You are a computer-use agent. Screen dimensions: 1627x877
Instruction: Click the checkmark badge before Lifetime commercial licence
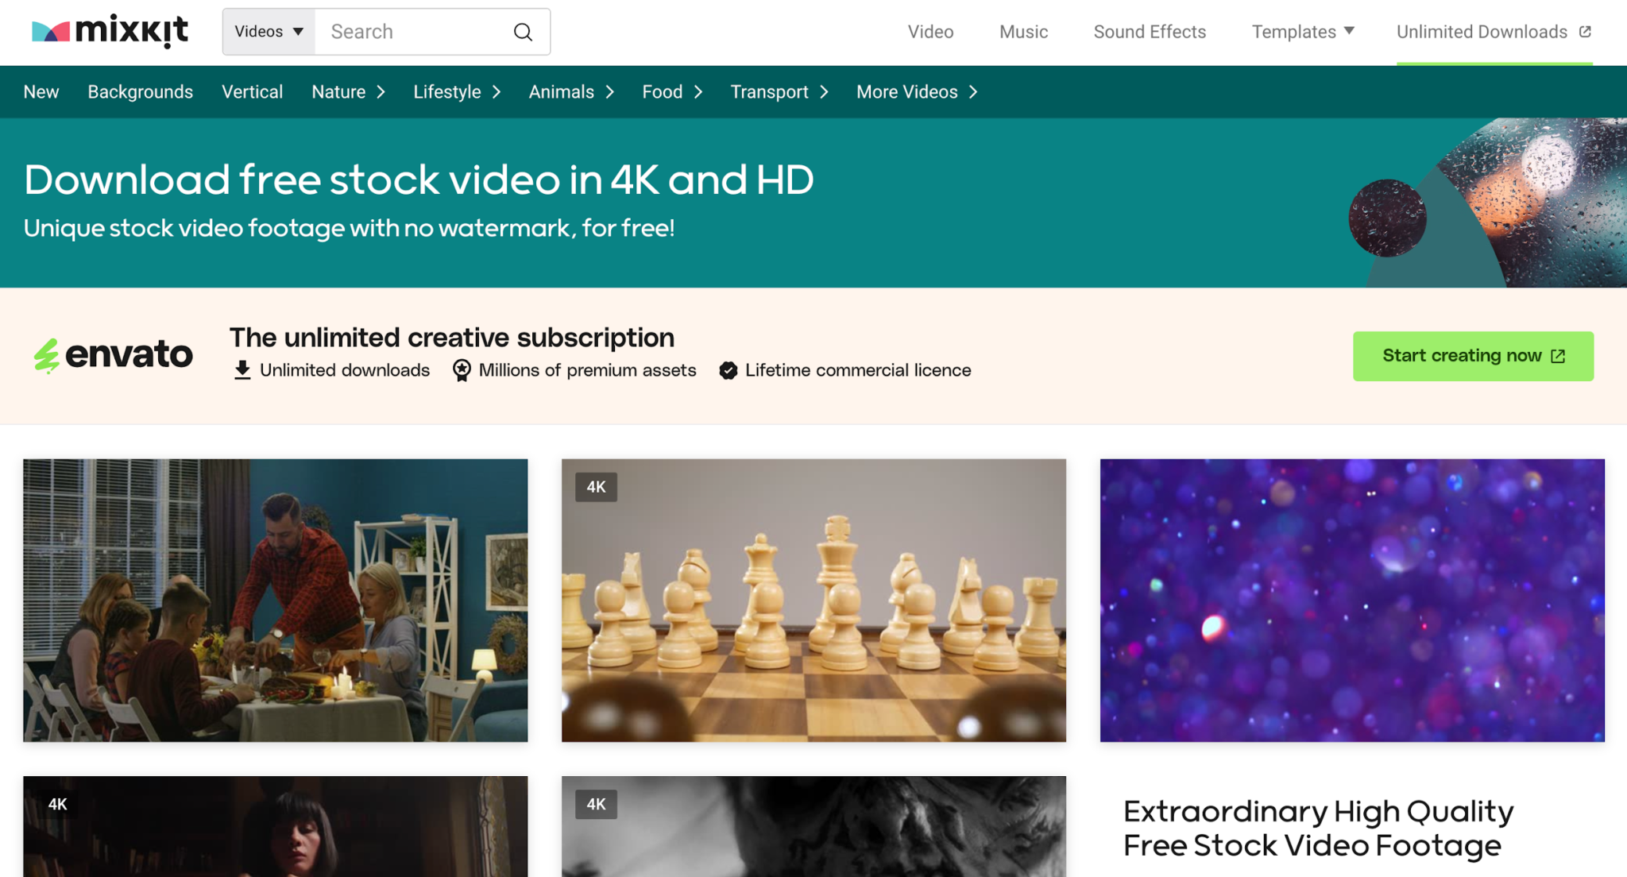click(x=728, y=369)
